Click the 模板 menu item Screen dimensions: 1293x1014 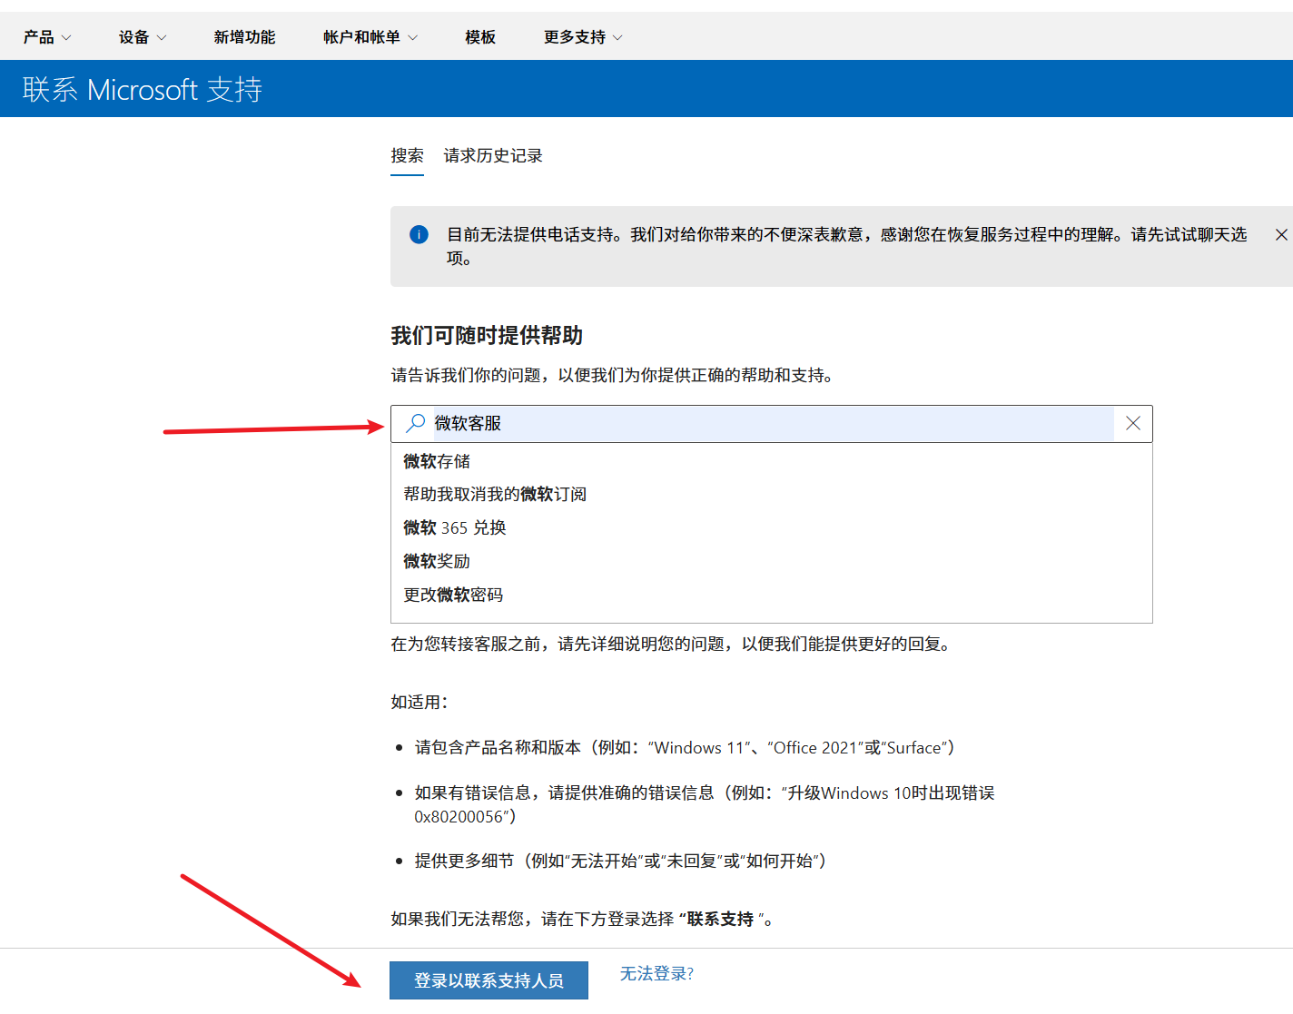click(479, 36)
